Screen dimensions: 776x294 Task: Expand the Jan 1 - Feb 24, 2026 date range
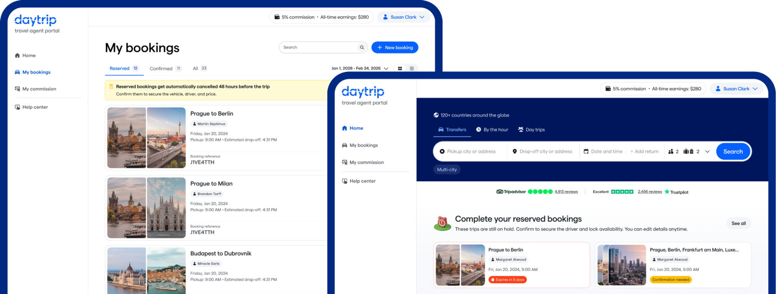[360, 68]
